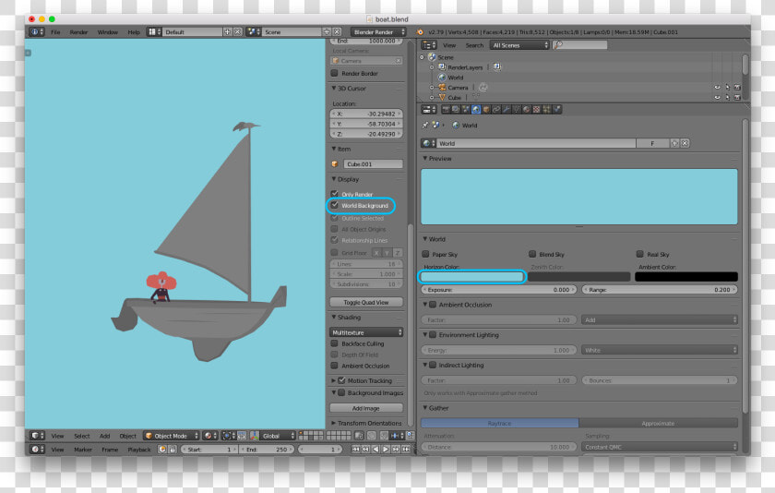This screenshot has width=775, height=493.
Task: Click the Toggle Quad View button
Action: 366,302
